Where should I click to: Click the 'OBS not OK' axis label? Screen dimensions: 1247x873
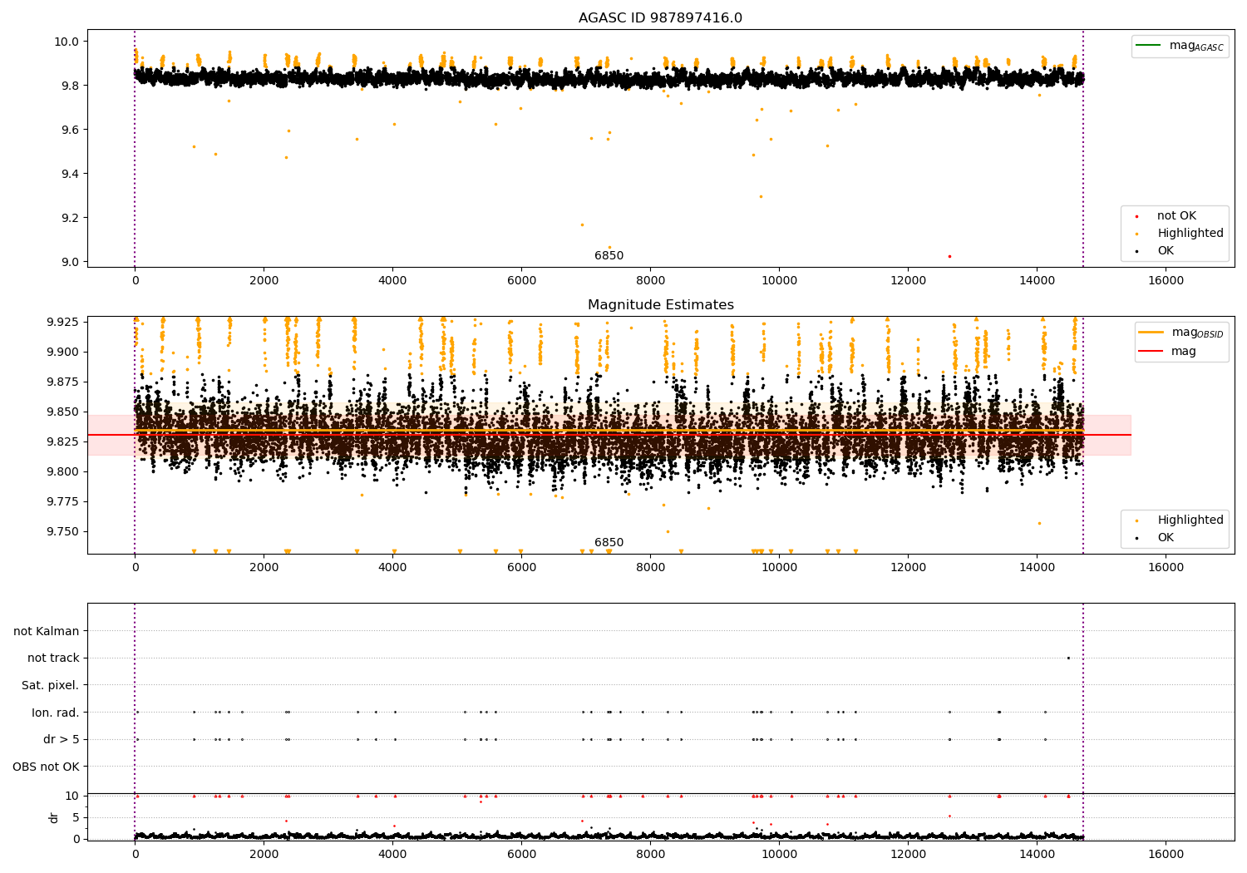[46, 767]
